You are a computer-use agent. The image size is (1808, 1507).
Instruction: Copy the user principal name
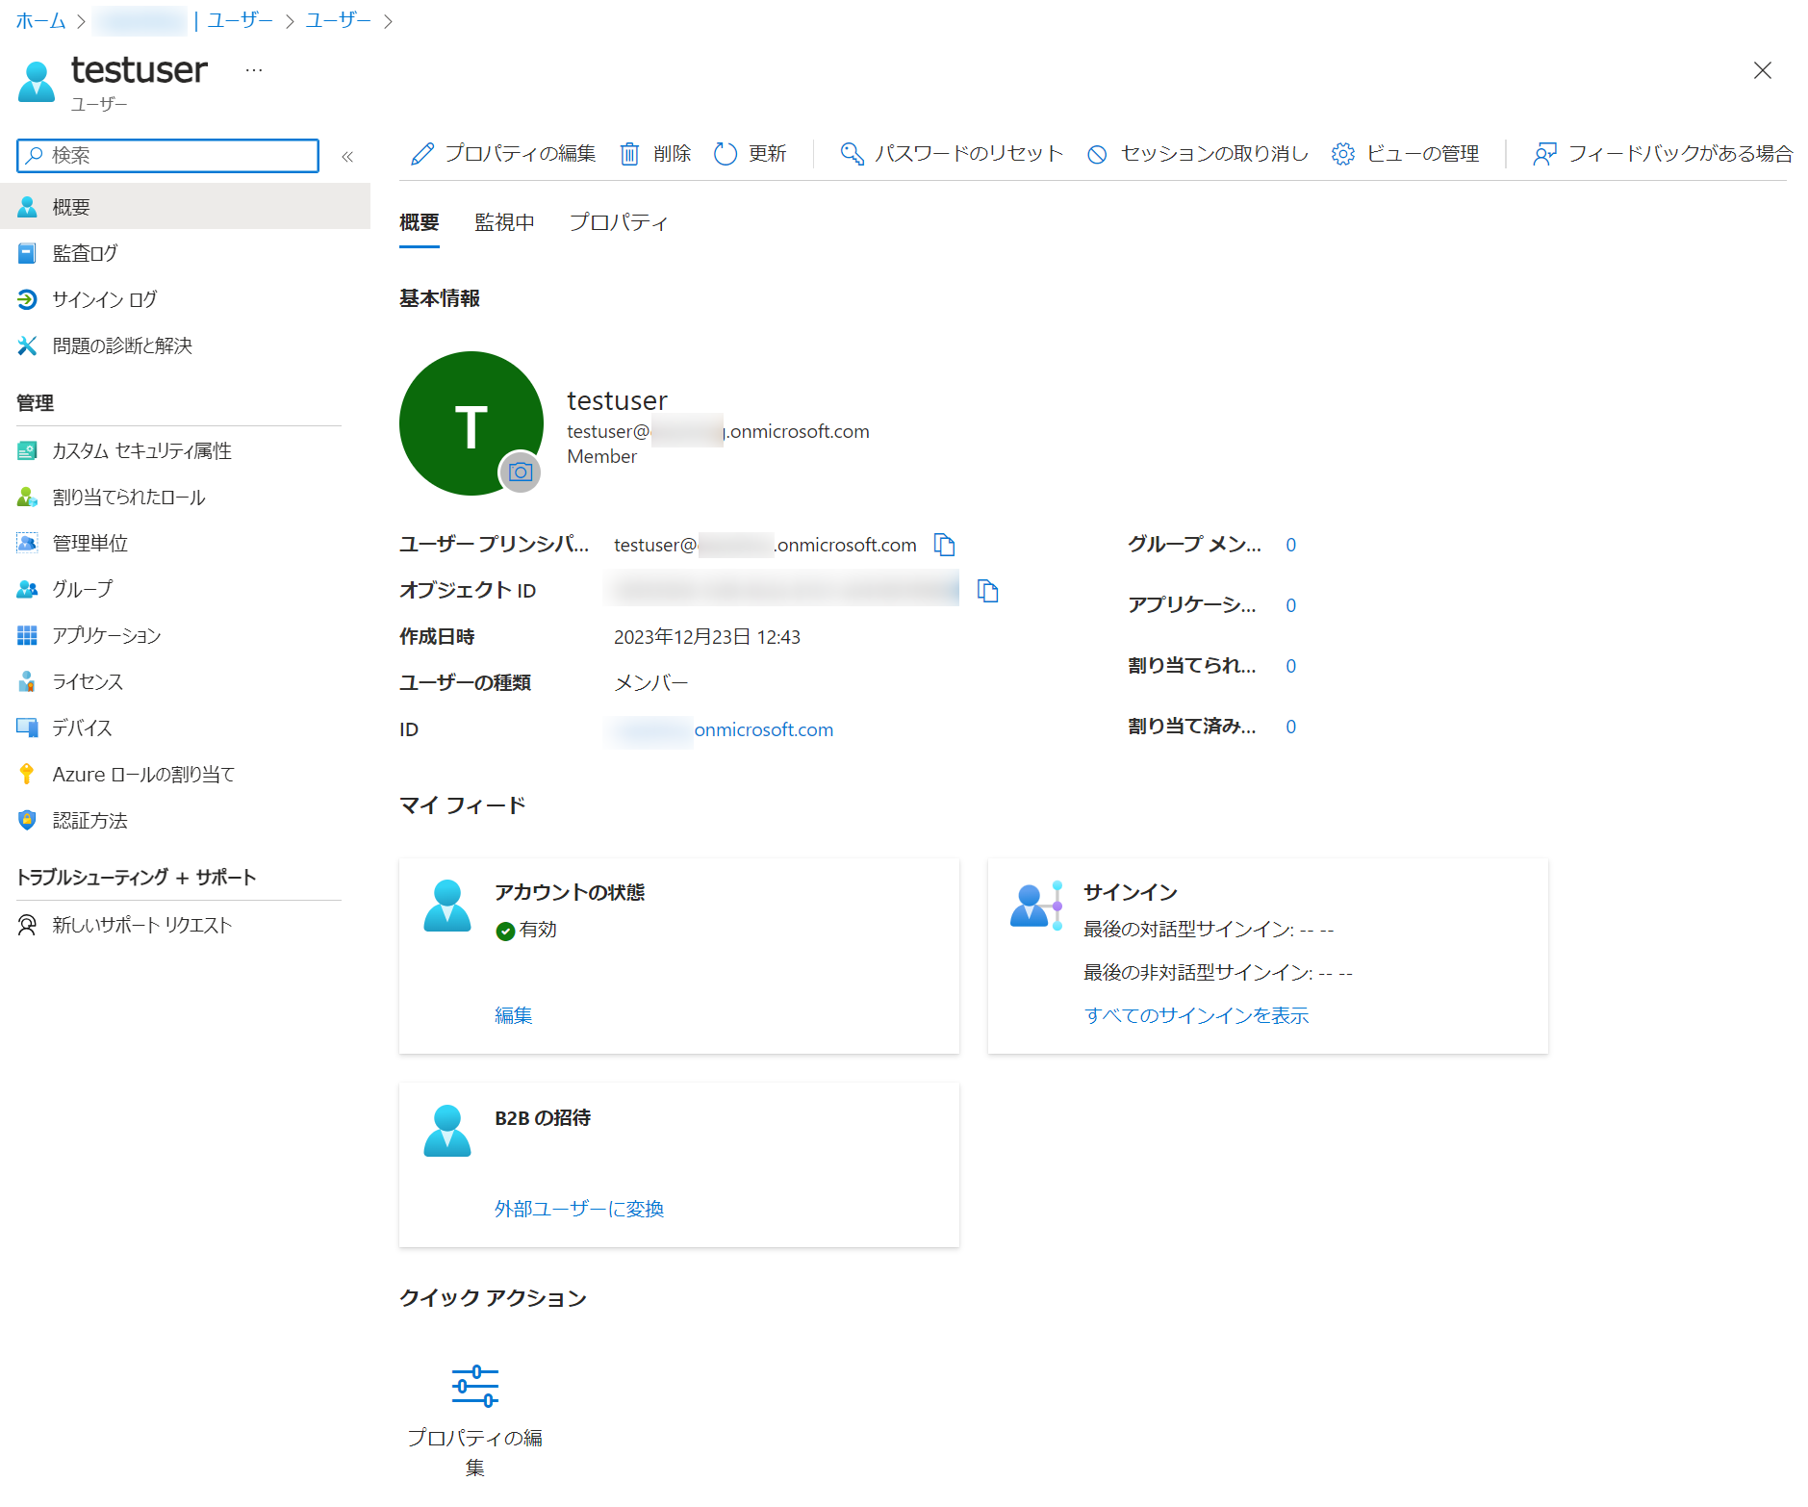[945, 545]
